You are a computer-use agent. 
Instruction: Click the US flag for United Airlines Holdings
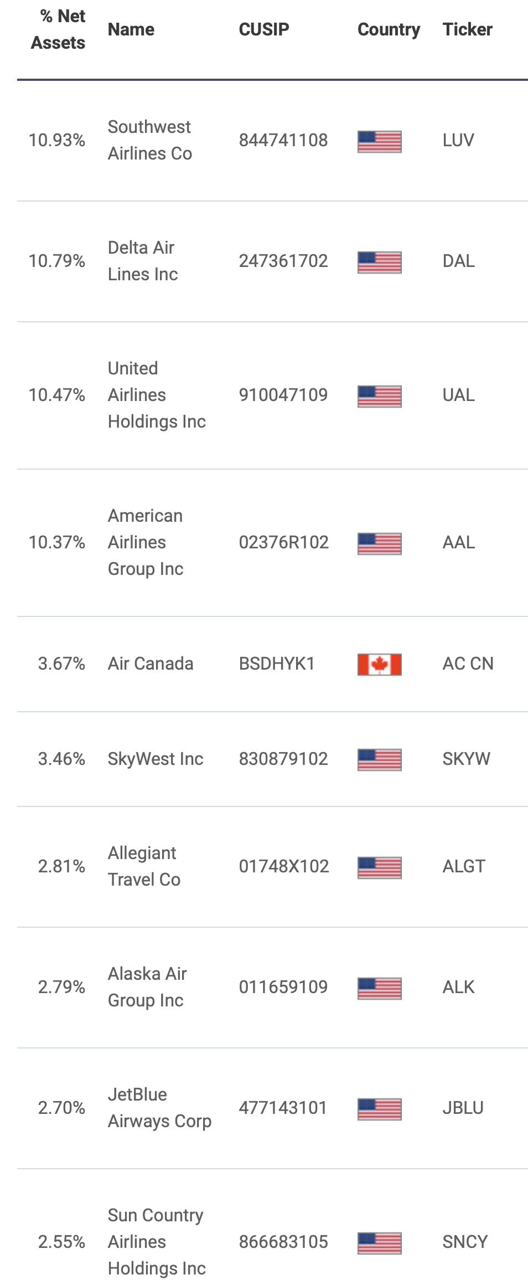pyautogui.click(x=379, y=396)
